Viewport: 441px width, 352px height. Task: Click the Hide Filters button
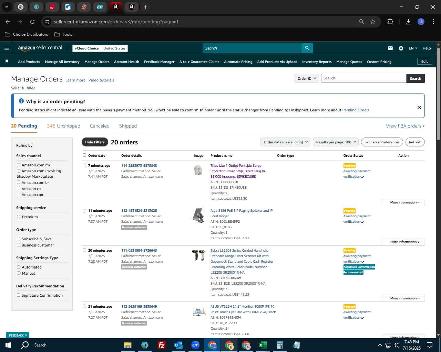tap(95, 142)
